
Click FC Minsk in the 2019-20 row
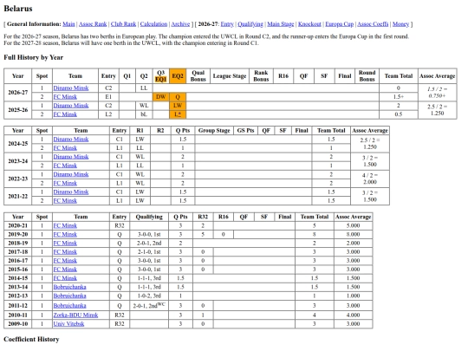coord(65,234)
